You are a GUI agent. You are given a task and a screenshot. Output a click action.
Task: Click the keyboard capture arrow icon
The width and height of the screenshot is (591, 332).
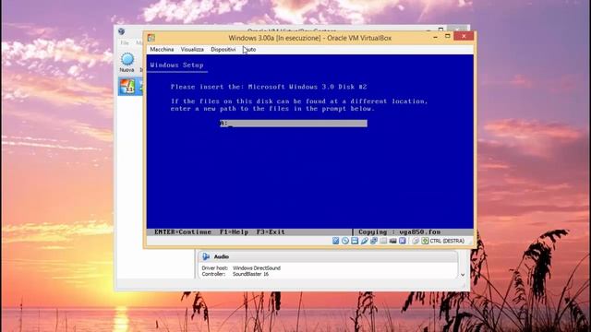[x=425, y=241]
